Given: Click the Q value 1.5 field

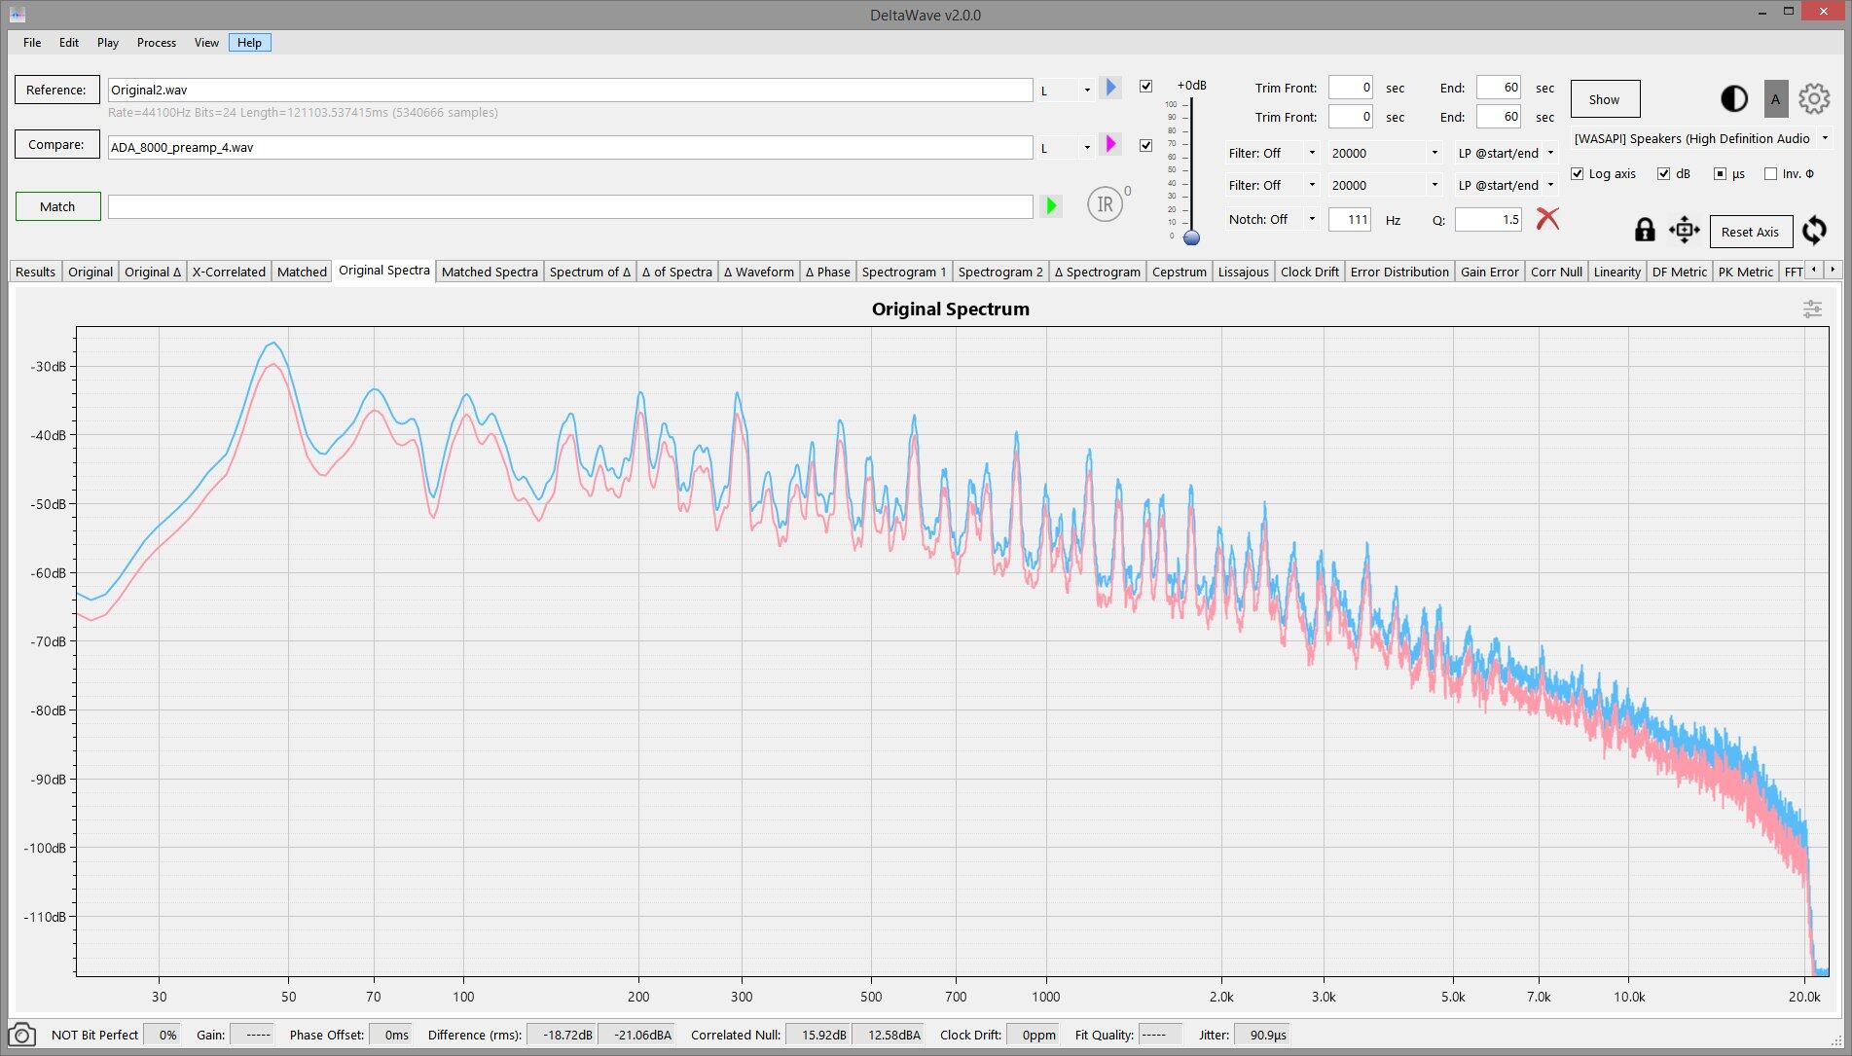Looking at the screenshot, I should point(1488,219).
